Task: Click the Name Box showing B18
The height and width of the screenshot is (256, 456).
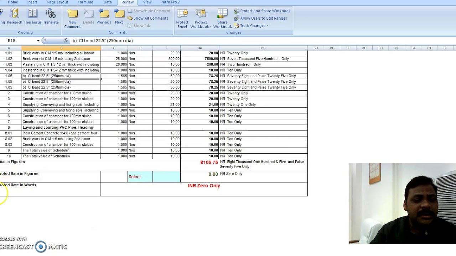Action: 19,41
